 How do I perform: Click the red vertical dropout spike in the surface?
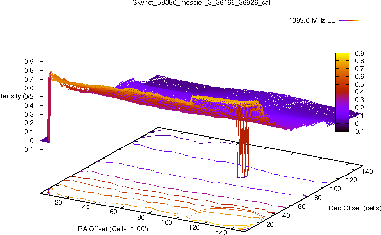(243, 149)
